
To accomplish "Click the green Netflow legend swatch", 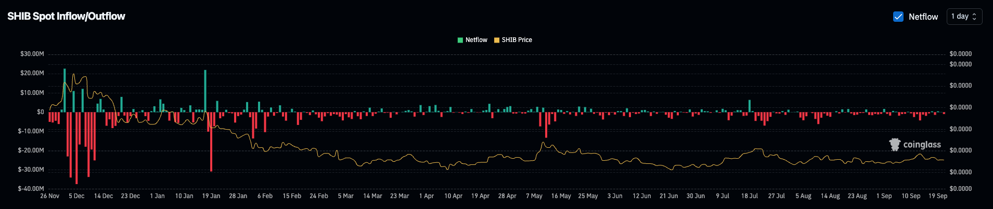I will tap(460, 40).
